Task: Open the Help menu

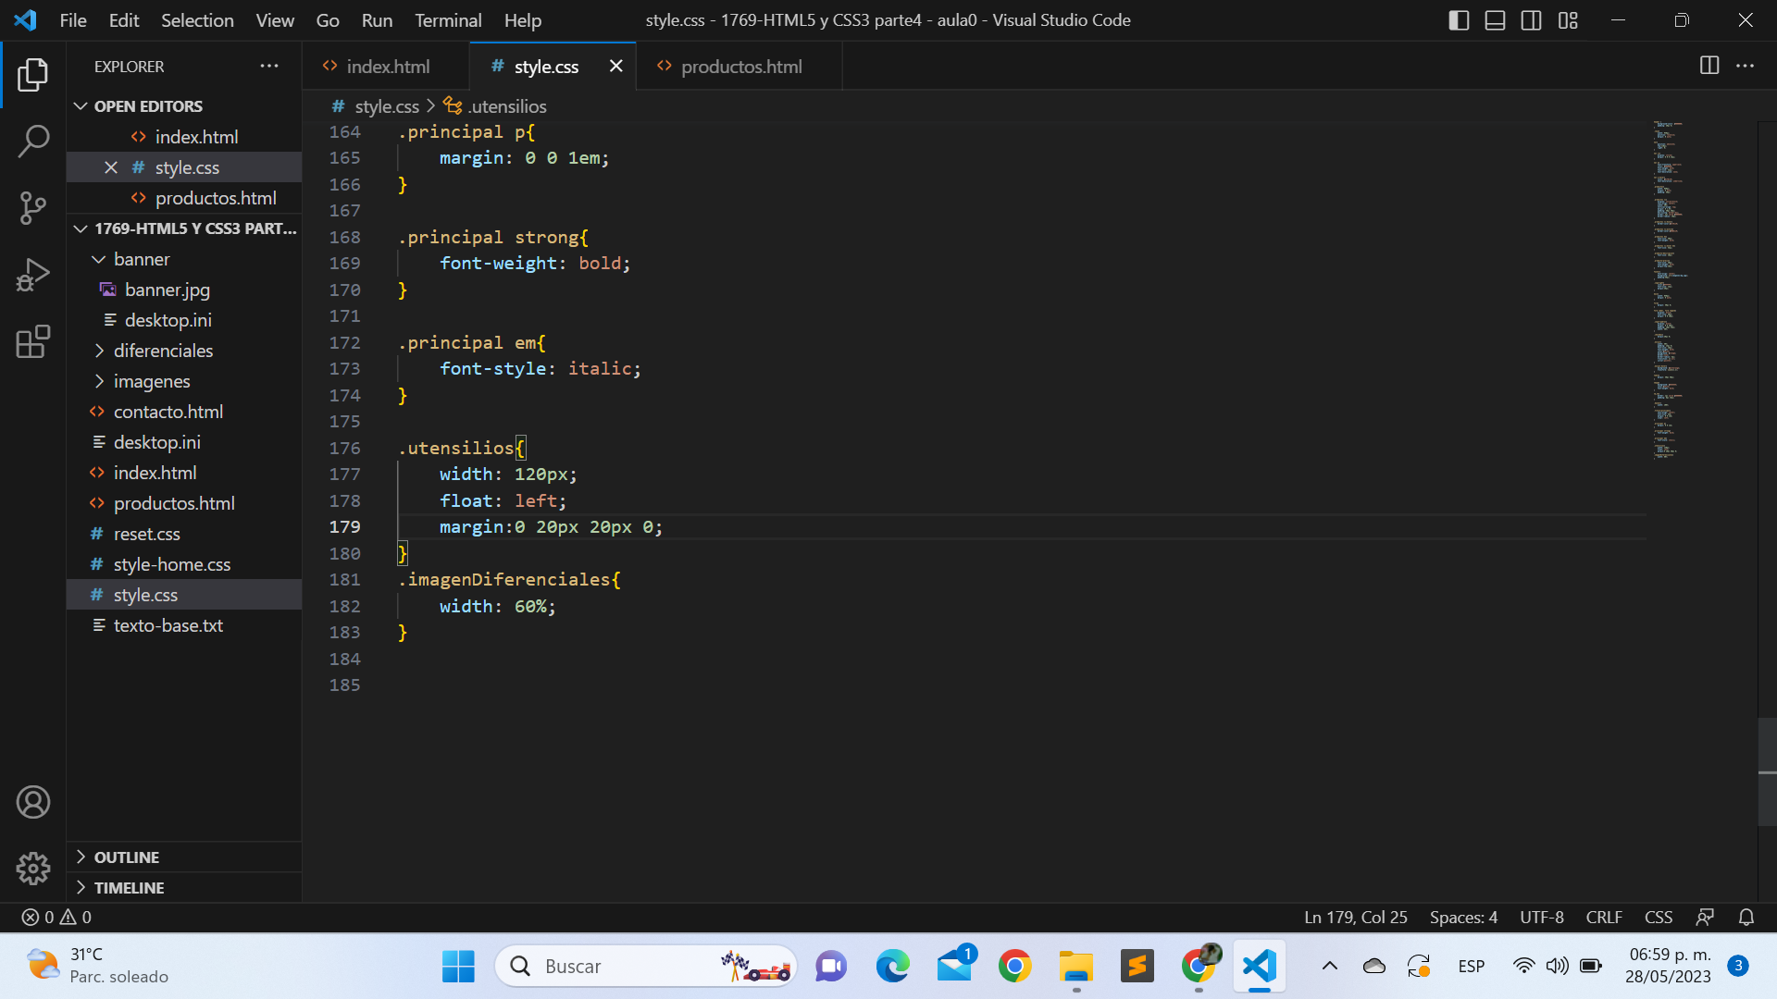Action: (x=523, y=20)
